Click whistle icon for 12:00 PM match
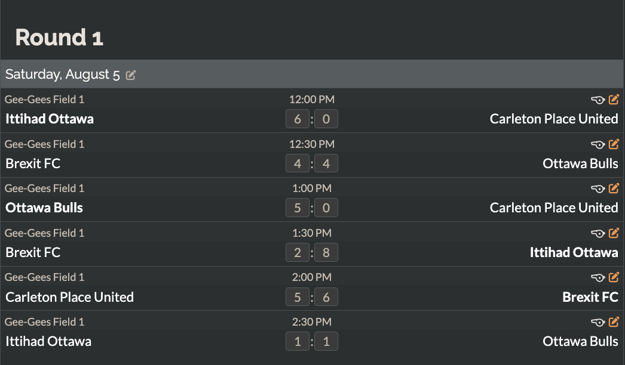 pos(598,100)
